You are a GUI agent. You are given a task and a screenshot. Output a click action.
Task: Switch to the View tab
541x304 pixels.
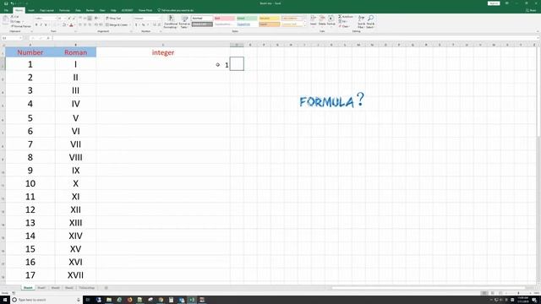tap(102, 10)
